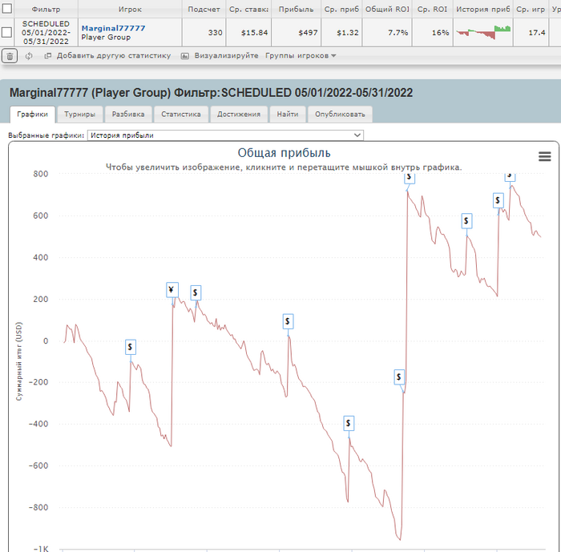561x552 pixels.
Task: Expand the Группы игроков dropdown
Action: (x=301, y=56)
